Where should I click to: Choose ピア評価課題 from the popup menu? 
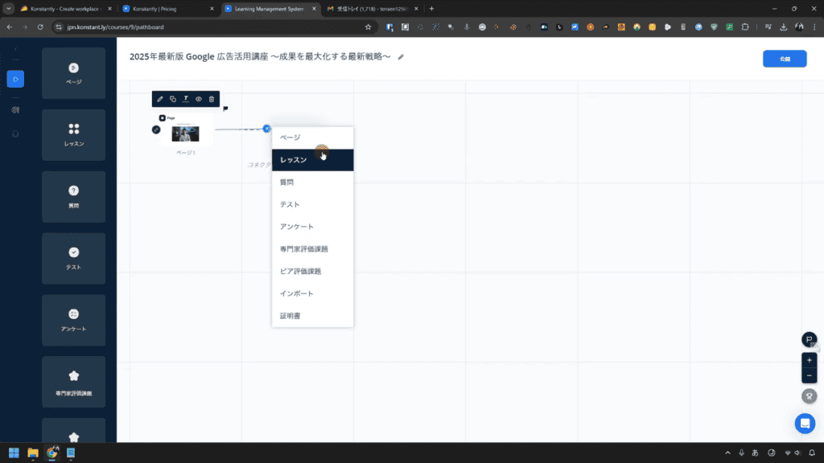(313, 272)
